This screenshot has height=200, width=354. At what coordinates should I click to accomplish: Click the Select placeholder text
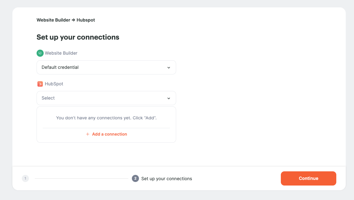coord(48,98)
